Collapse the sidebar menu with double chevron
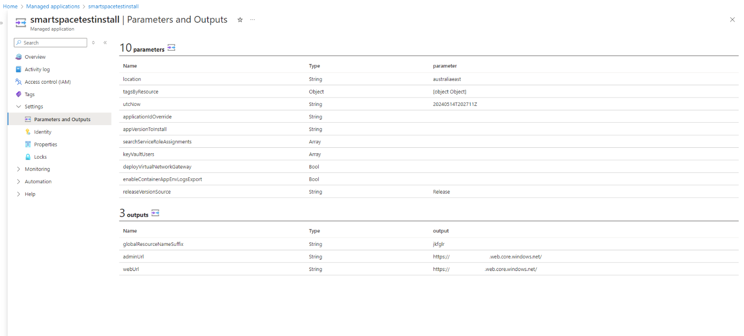Viewport: 744px width, 336px height. [x=105, y=43]
